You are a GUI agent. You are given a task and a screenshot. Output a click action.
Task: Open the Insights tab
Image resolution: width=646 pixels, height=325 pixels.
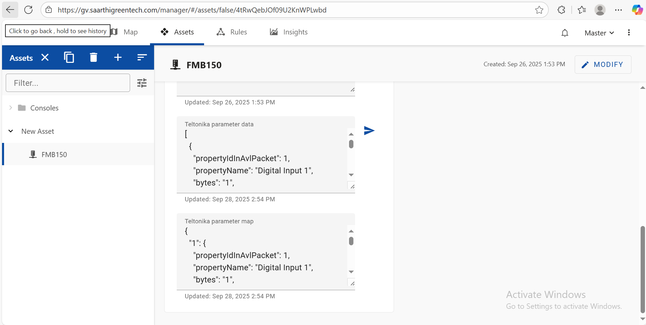[x=289, y=32]
